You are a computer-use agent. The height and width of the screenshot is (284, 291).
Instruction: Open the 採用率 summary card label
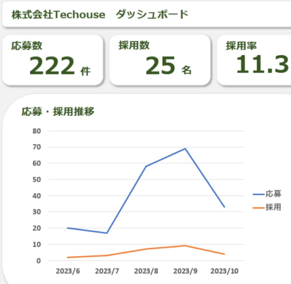point(241,46)
